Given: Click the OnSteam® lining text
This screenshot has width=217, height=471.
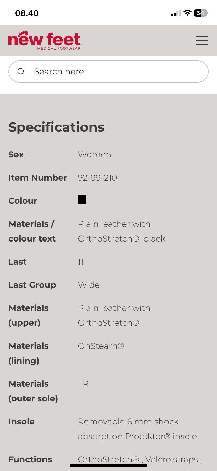Looking at the screenshot, I should coord(101,346).
